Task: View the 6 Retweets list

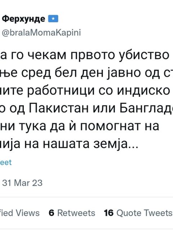Action: coord(72,213)
